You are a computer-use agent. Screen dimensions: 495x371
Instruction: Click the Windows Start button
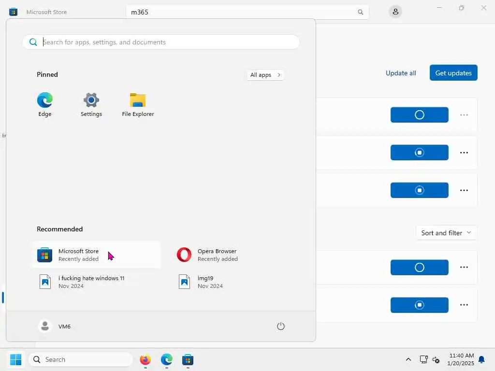pos(15,359)
